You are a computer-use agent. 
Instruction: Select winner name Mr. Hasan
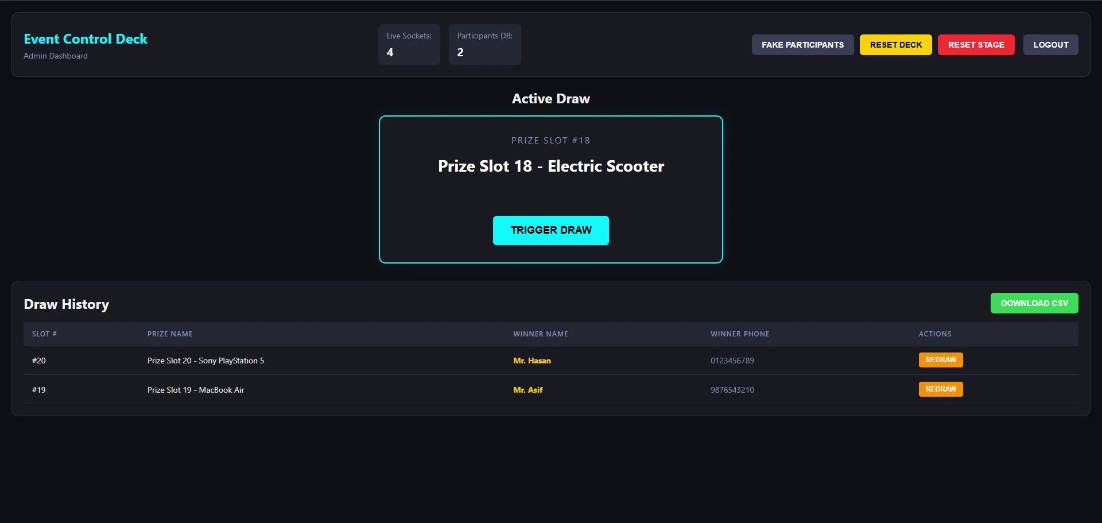pyautogui.click(x=531, y=361)
